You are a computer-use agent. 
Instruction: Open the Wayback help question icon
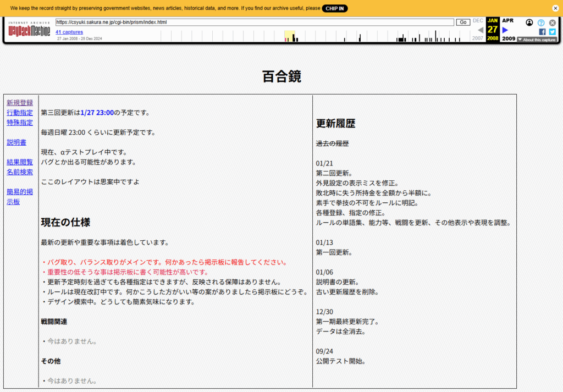tap(541, 23)
